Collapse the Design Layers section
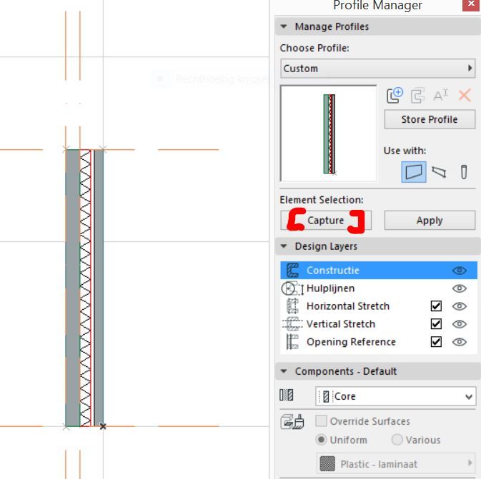The image size is (481, 479). pos(284,246)
